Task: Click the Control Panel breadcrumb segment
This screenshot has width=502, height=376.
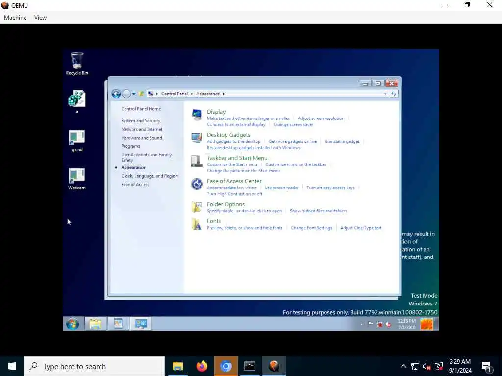Action: (174, 94)
